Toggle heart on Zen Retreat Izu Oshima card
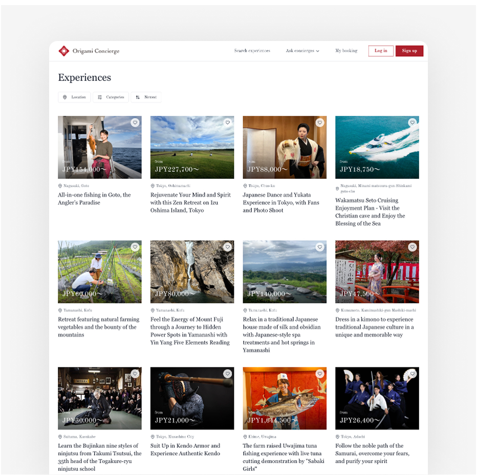Viewport: 477px width, 475px height. [x=227, y=122]
